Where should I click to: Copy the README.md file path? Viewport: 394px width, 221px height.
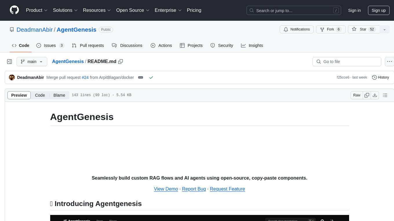point(121,61)
